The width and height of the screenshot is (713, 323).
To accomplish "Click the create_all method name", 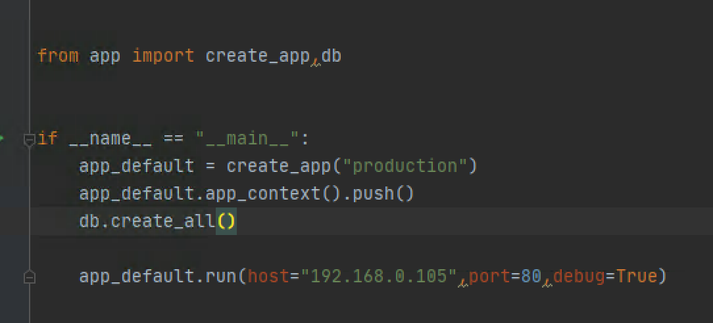I will pyautogui.click(x=162, y=221).
